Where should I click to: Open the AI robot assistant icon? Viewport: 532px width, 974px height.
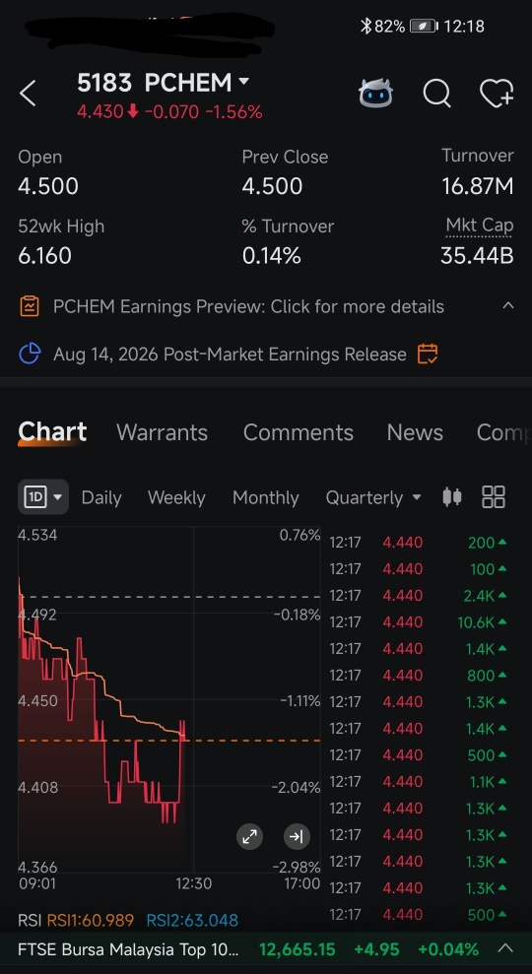(375, 94)
